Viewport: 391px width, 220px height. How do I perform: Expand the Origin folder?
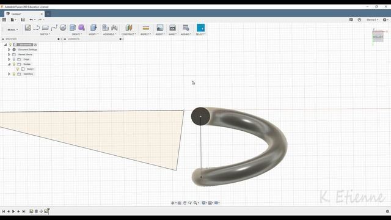pos(9,59)
